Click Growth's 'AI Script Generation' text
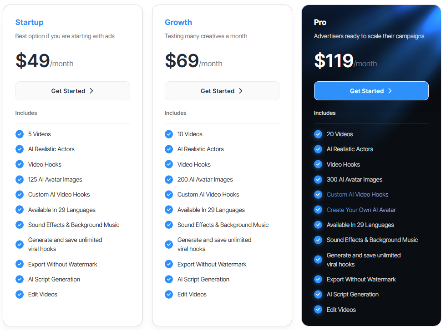Viewport: 446px width, 330px height. [x=203, y=280]
